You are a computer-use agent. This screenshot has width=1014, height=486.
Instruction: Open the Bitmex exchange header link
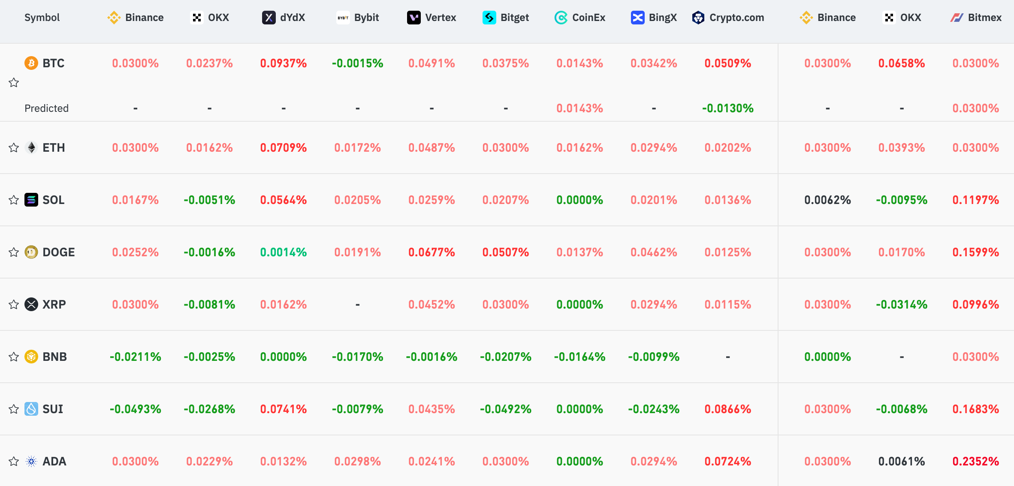(x=976, y=18)
